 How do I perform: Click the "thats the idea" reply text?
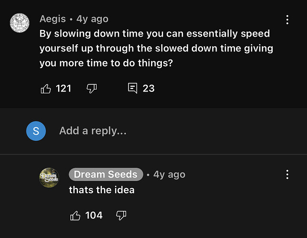[102, 190]
